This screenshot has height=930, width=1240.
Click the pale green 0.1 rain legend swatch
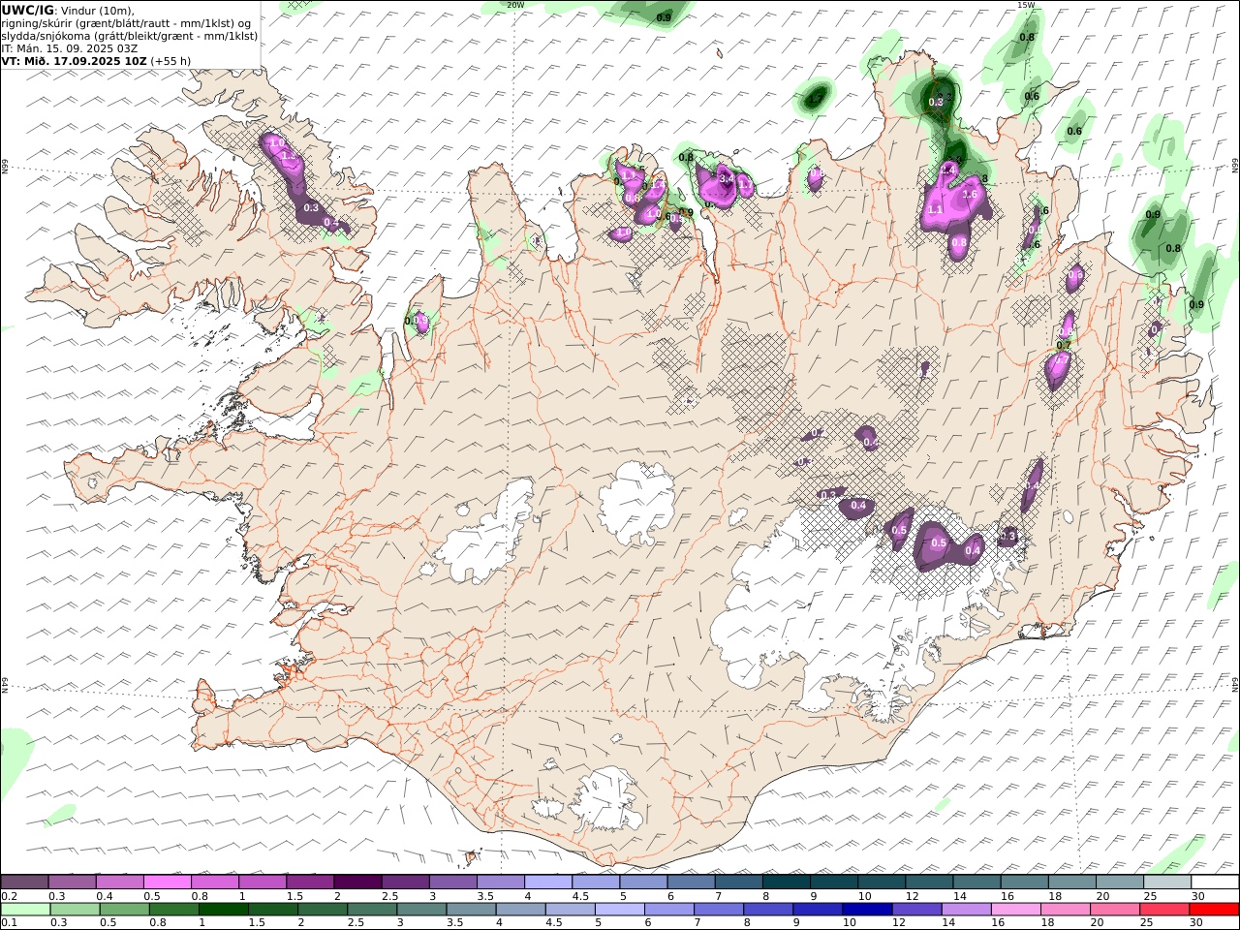[x=25, y=910]
